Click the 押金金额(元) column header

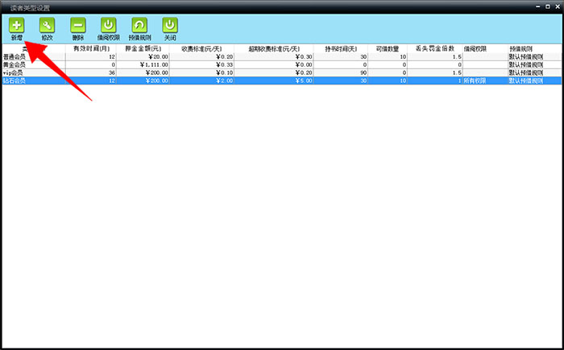coord(143,48)
